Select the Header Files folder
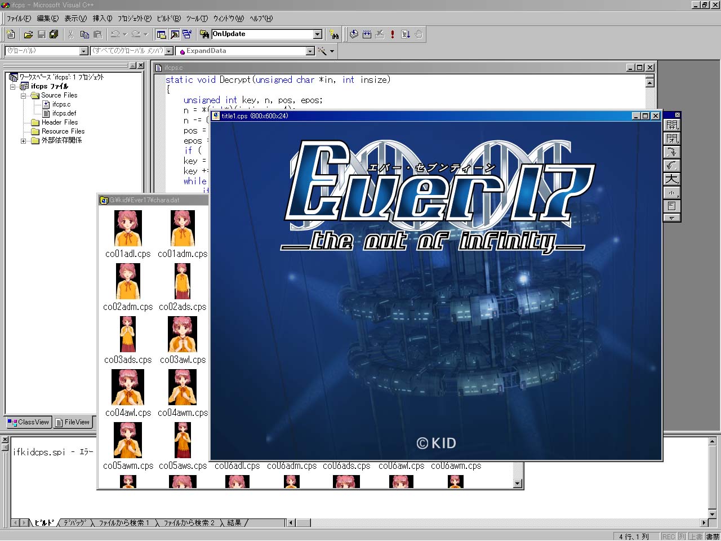Screen dimensions: 721x541 tap(59, 122)
